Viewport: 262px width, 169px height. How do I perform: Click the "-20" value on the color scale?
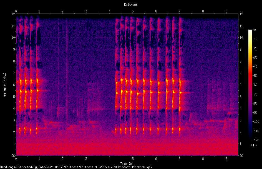pos(255,48)
